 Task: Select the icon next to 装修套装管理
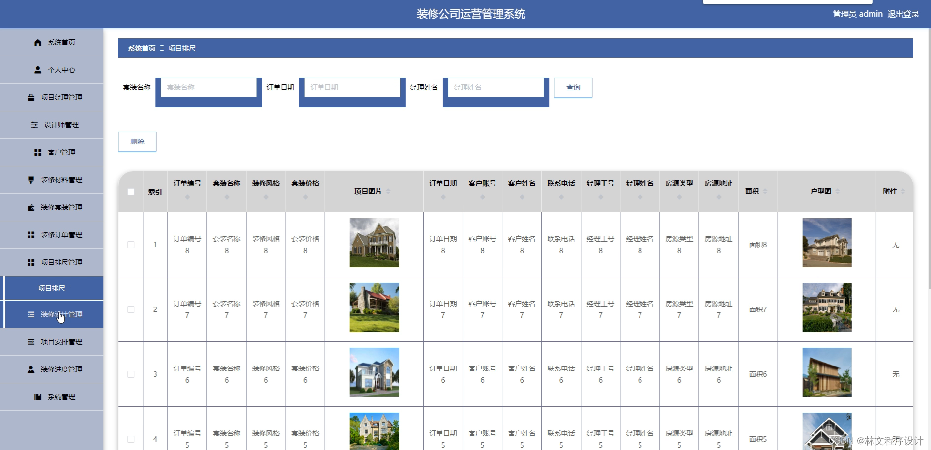(30, 207)
